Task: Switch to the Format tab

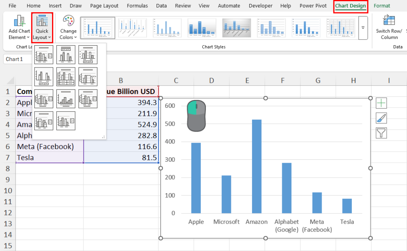Action: [382, 6]
